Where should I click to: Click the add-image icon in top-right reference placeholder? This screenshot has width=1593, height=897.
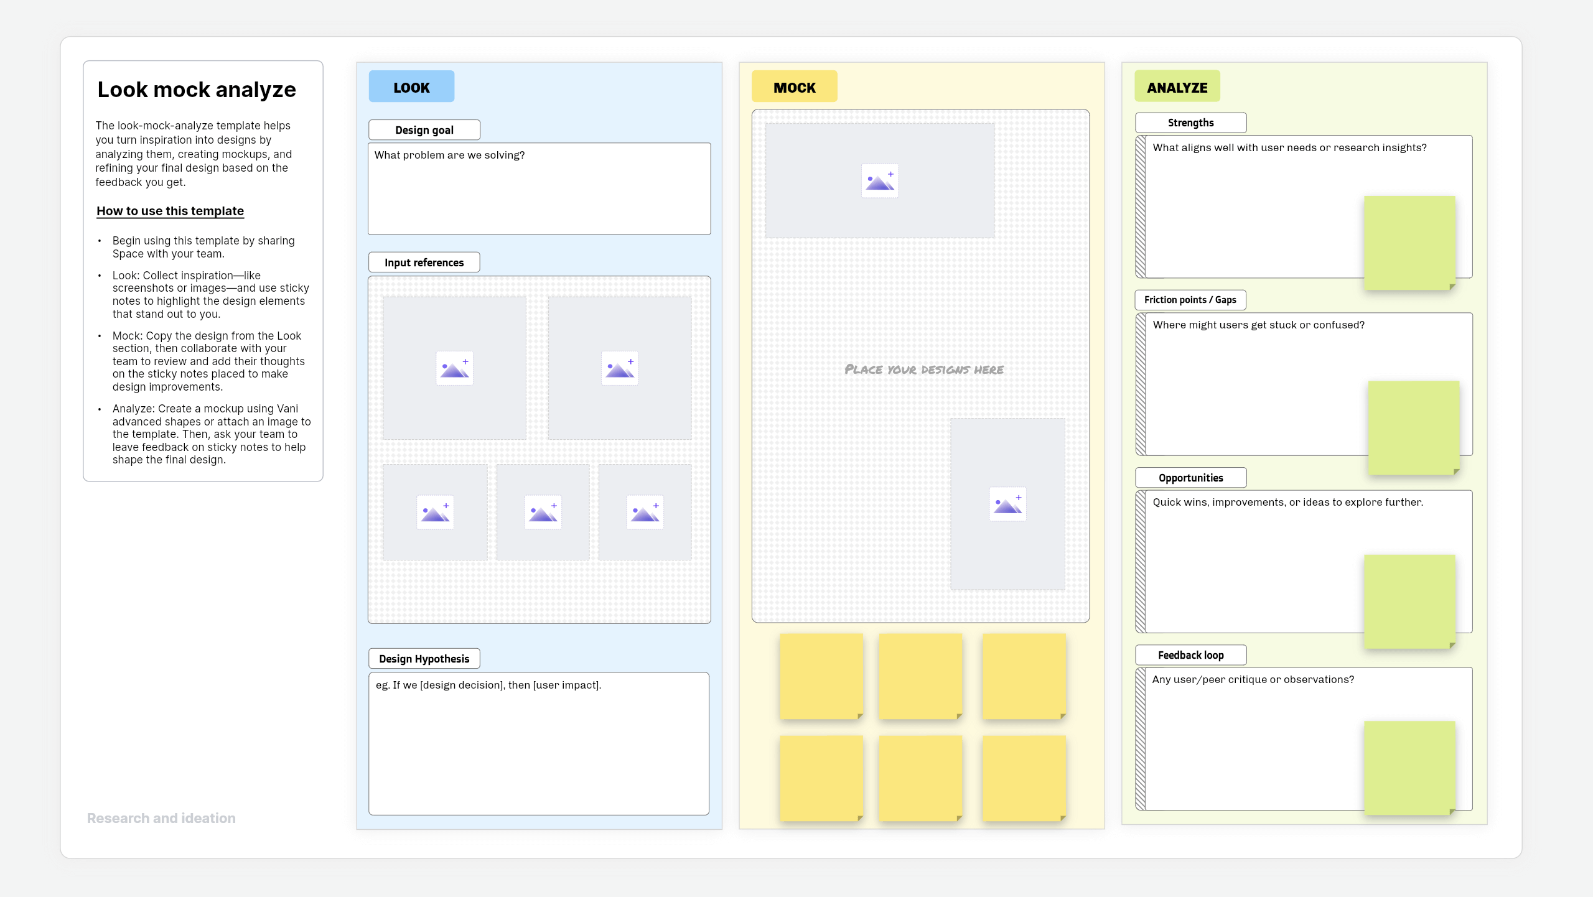pos(619,368)
